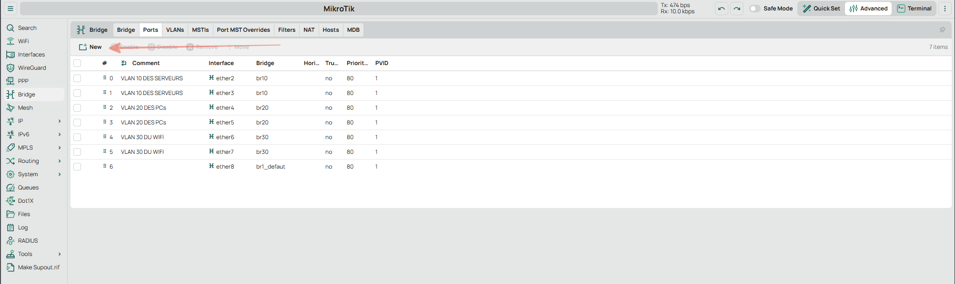
Task: Click the New button
Action: point(90,47)
